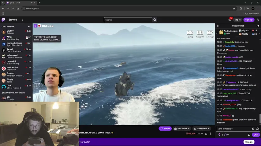Image resolution: width=261 pixels, height=146 pixels.
Task: Follow the Jynxzi channel
Action: click(165, 129)
